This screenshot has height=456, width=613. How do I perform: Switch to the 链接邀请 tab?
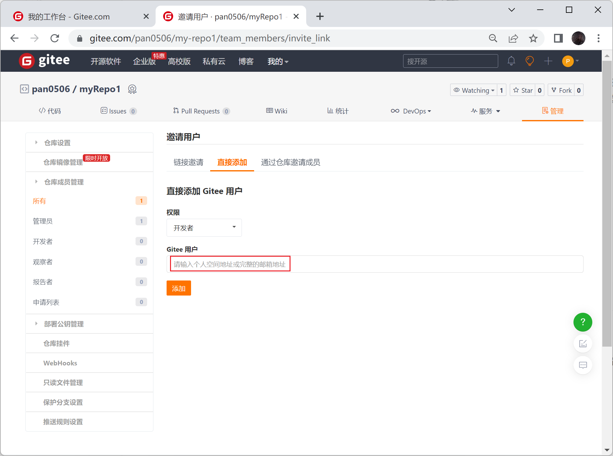pos(188,162)
